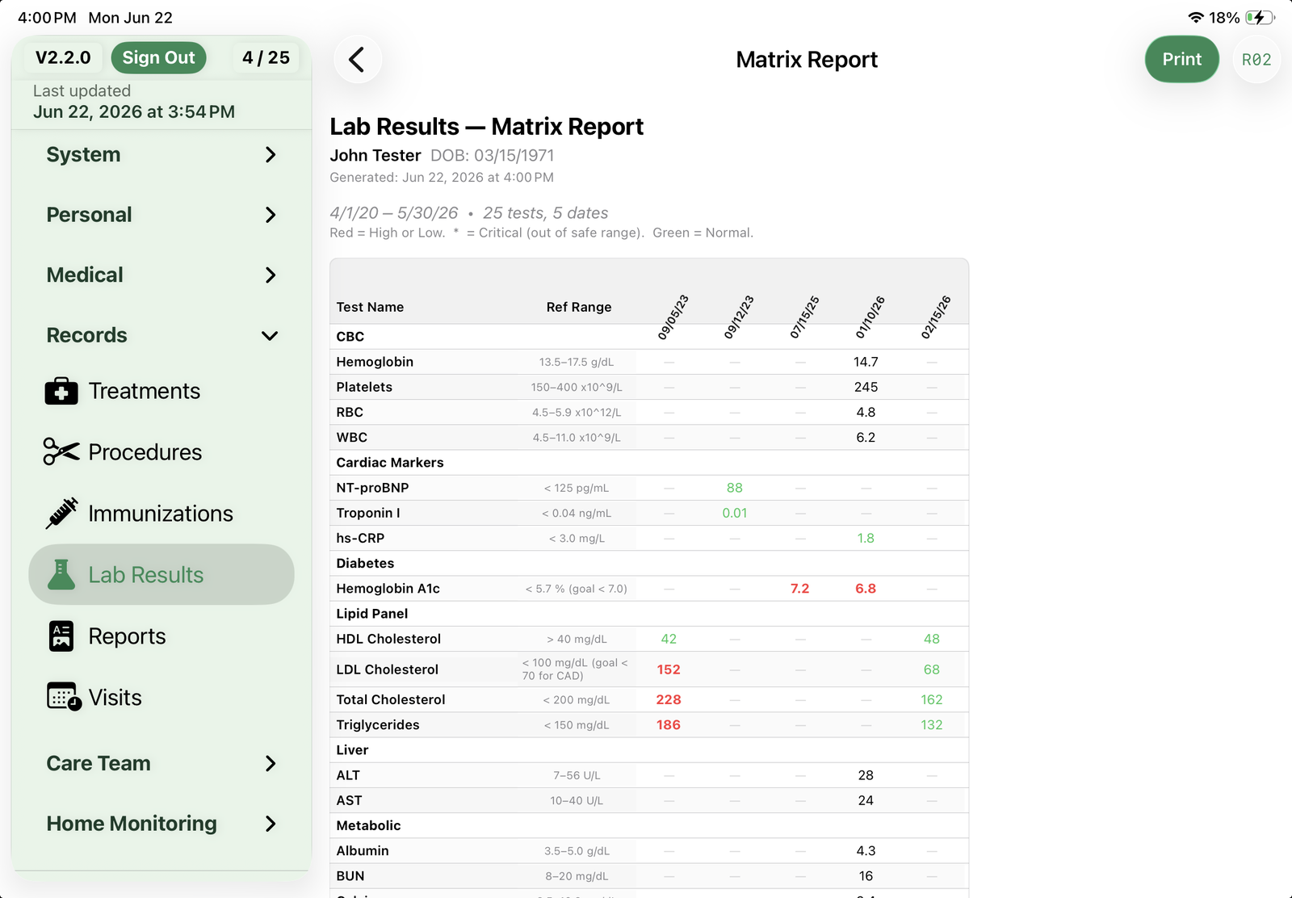Viewport: 1292px width, 898px height.
Task: Select the Care Team section label
Action: (x=99, y=763)
